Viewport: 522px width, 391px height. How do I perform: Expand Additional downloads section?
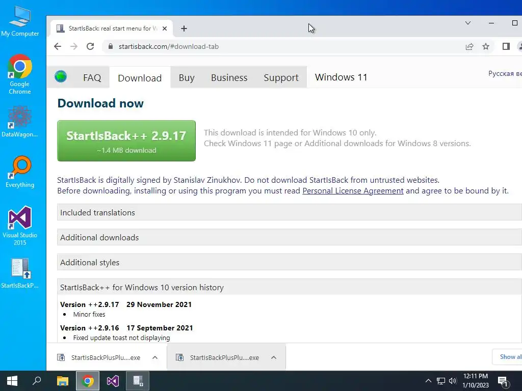click(290, 237)
